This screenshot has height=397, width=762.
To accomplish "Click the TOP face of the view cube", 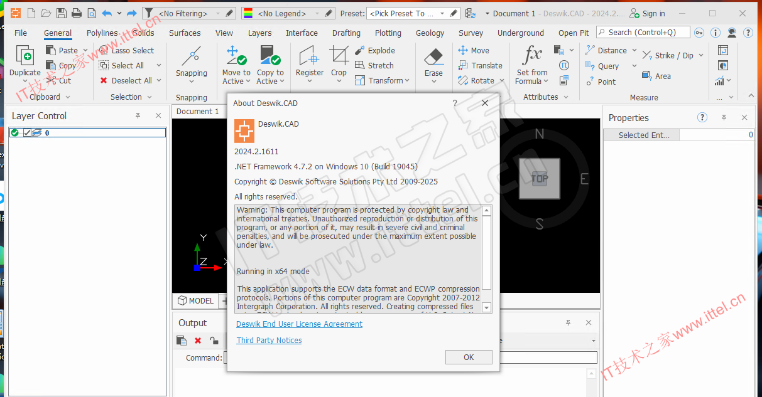I will coord(539,178).
